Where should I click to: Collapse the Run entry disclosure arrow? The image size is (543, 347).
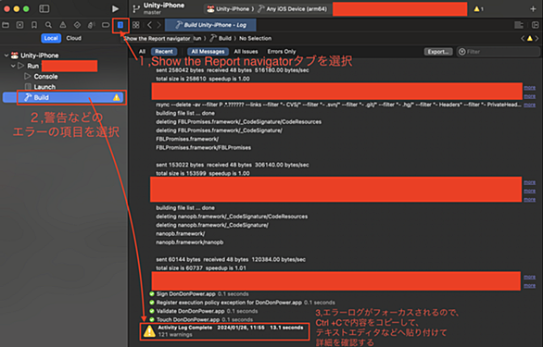[x=13, y=66]
